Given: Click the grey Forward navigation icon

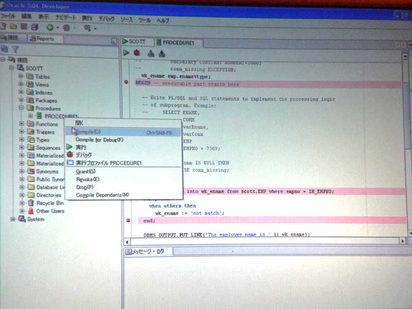Looking at the screenshot, I should click(66, 28).
